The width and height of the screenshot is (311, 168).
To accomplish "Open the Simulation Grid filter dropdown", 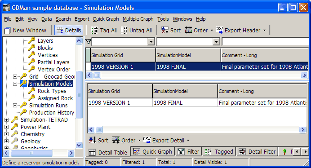I will pyautogui.click(x=151, y=42).
